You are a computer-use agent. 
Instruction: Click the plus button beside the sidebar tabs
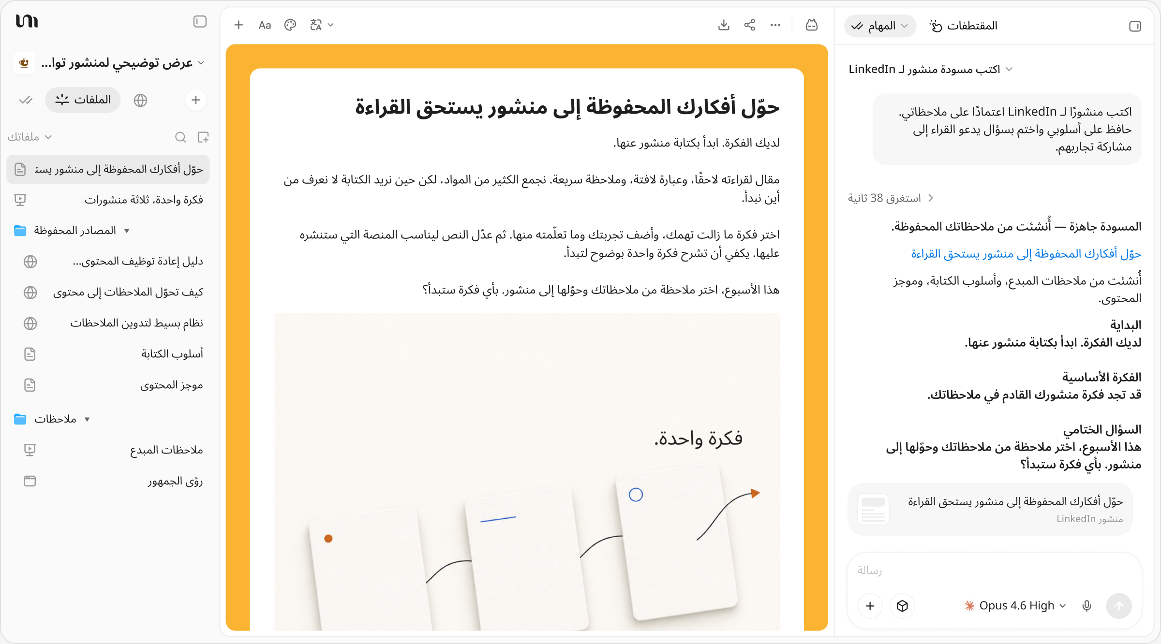[x=196, y=100]
